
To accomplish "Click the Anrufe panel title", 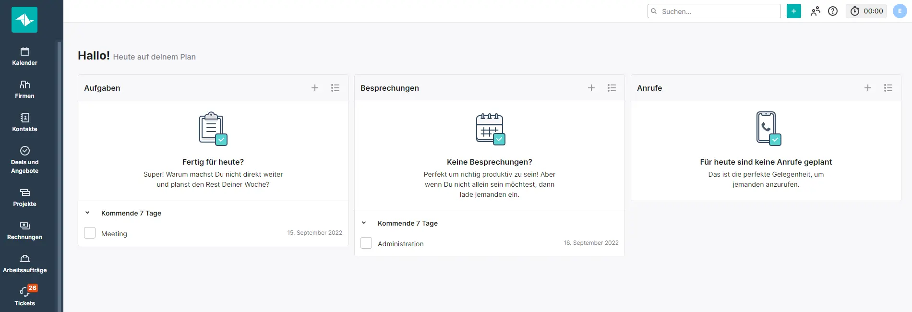I will [x=649, y=88].
